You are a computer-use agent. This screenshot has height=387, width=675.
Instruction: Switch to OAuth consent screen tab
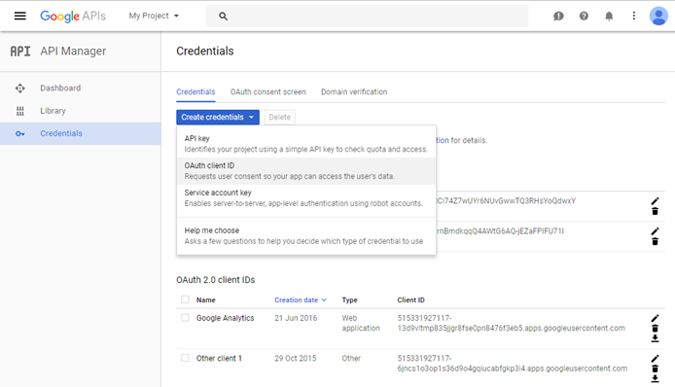click(x=267, y=91)
